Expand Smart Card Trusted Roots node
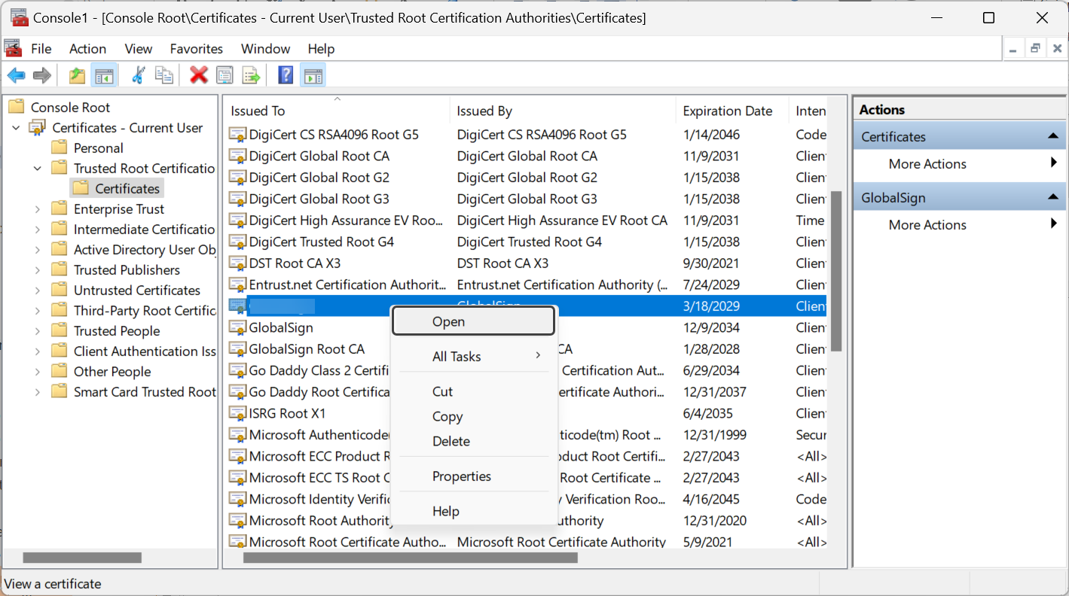The image size is (1069, 596). 38,392
